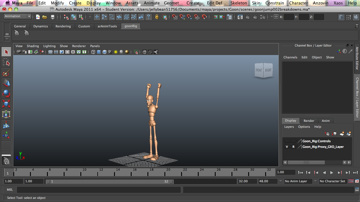Click the trash can shelf icon
Screen dimensions: 360x202
click(x=357, y=26)
